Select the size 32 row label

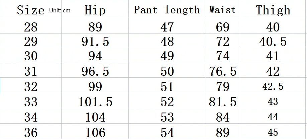[31, 87]
